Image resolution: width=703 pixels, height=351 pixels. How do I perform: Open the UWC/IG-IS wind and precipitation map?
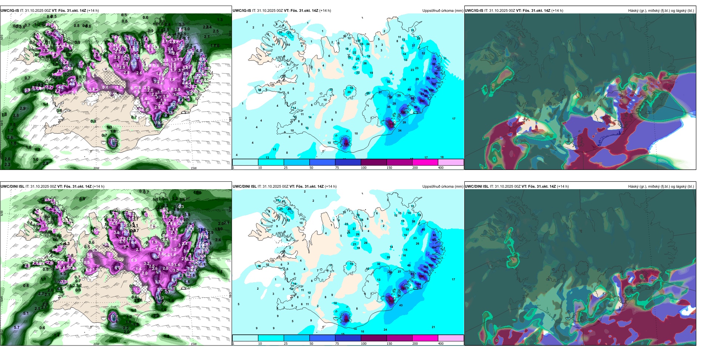tap(116, 92)
